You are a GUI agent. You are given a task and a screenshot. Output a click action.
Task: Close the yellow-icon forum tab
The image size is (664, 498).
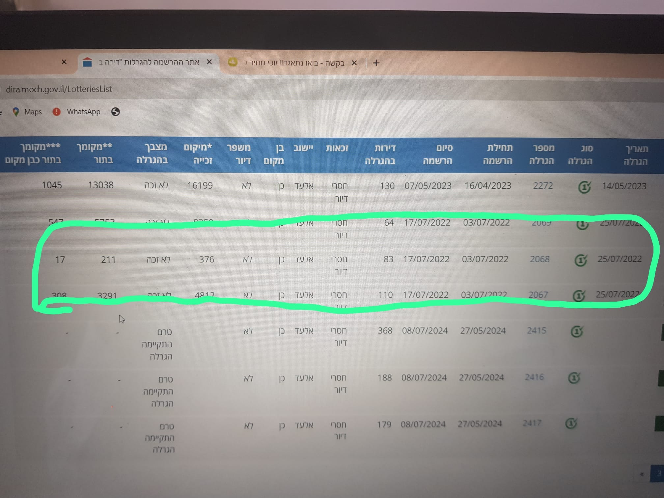(354, 63)
